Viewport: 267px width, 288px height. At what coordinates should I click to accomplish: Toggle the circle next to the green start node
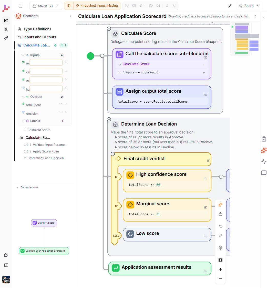tap(102, 56)
